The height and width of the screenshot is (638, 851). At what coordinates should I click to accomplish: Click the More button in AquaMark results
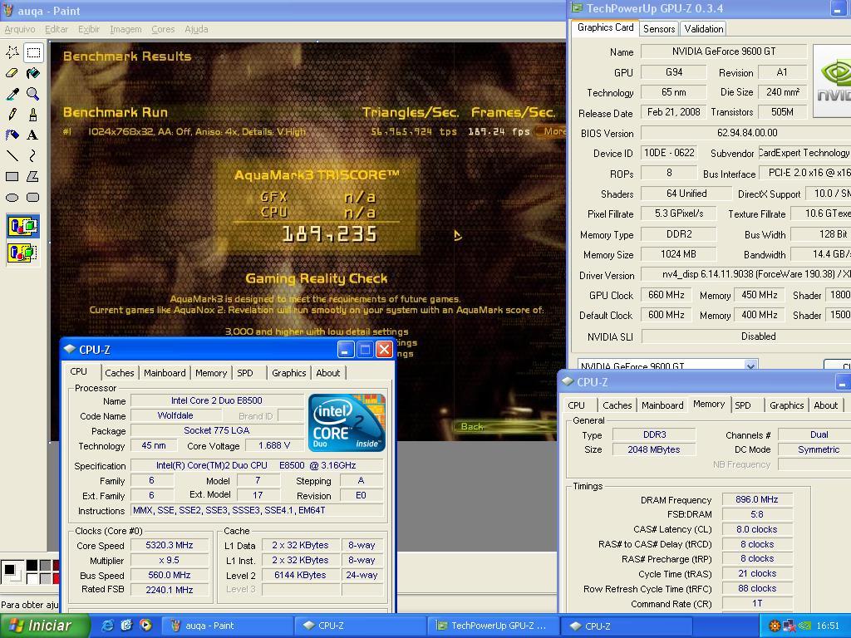(x=550, y=131)
